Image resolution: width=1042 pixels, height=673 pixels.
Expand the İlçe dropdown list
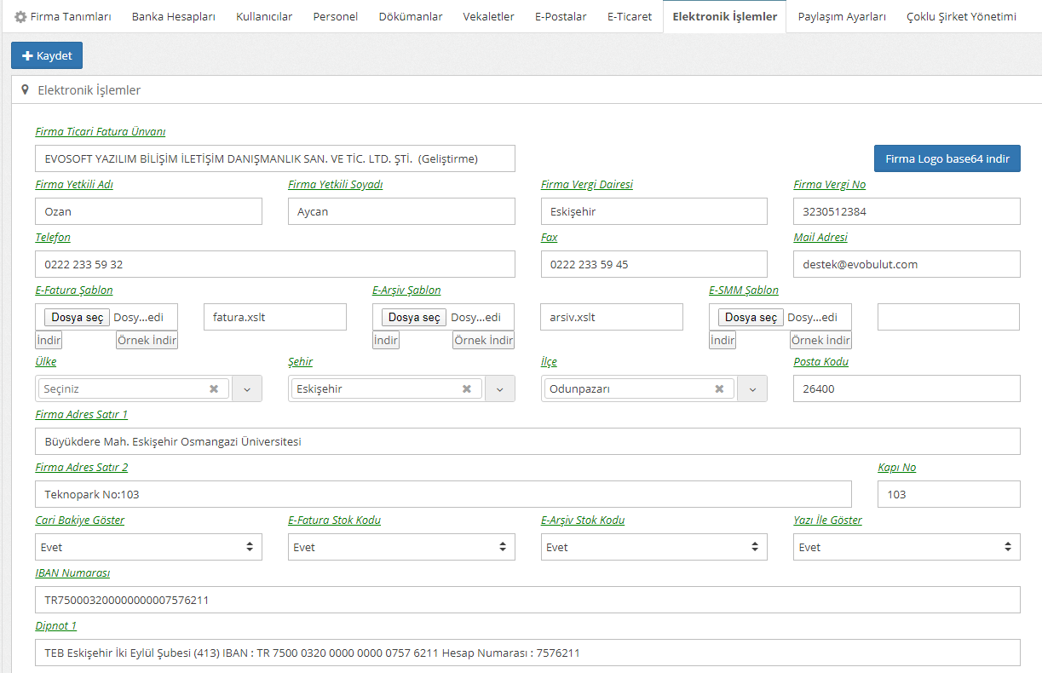pyautogui.click(x=752, y=388)
